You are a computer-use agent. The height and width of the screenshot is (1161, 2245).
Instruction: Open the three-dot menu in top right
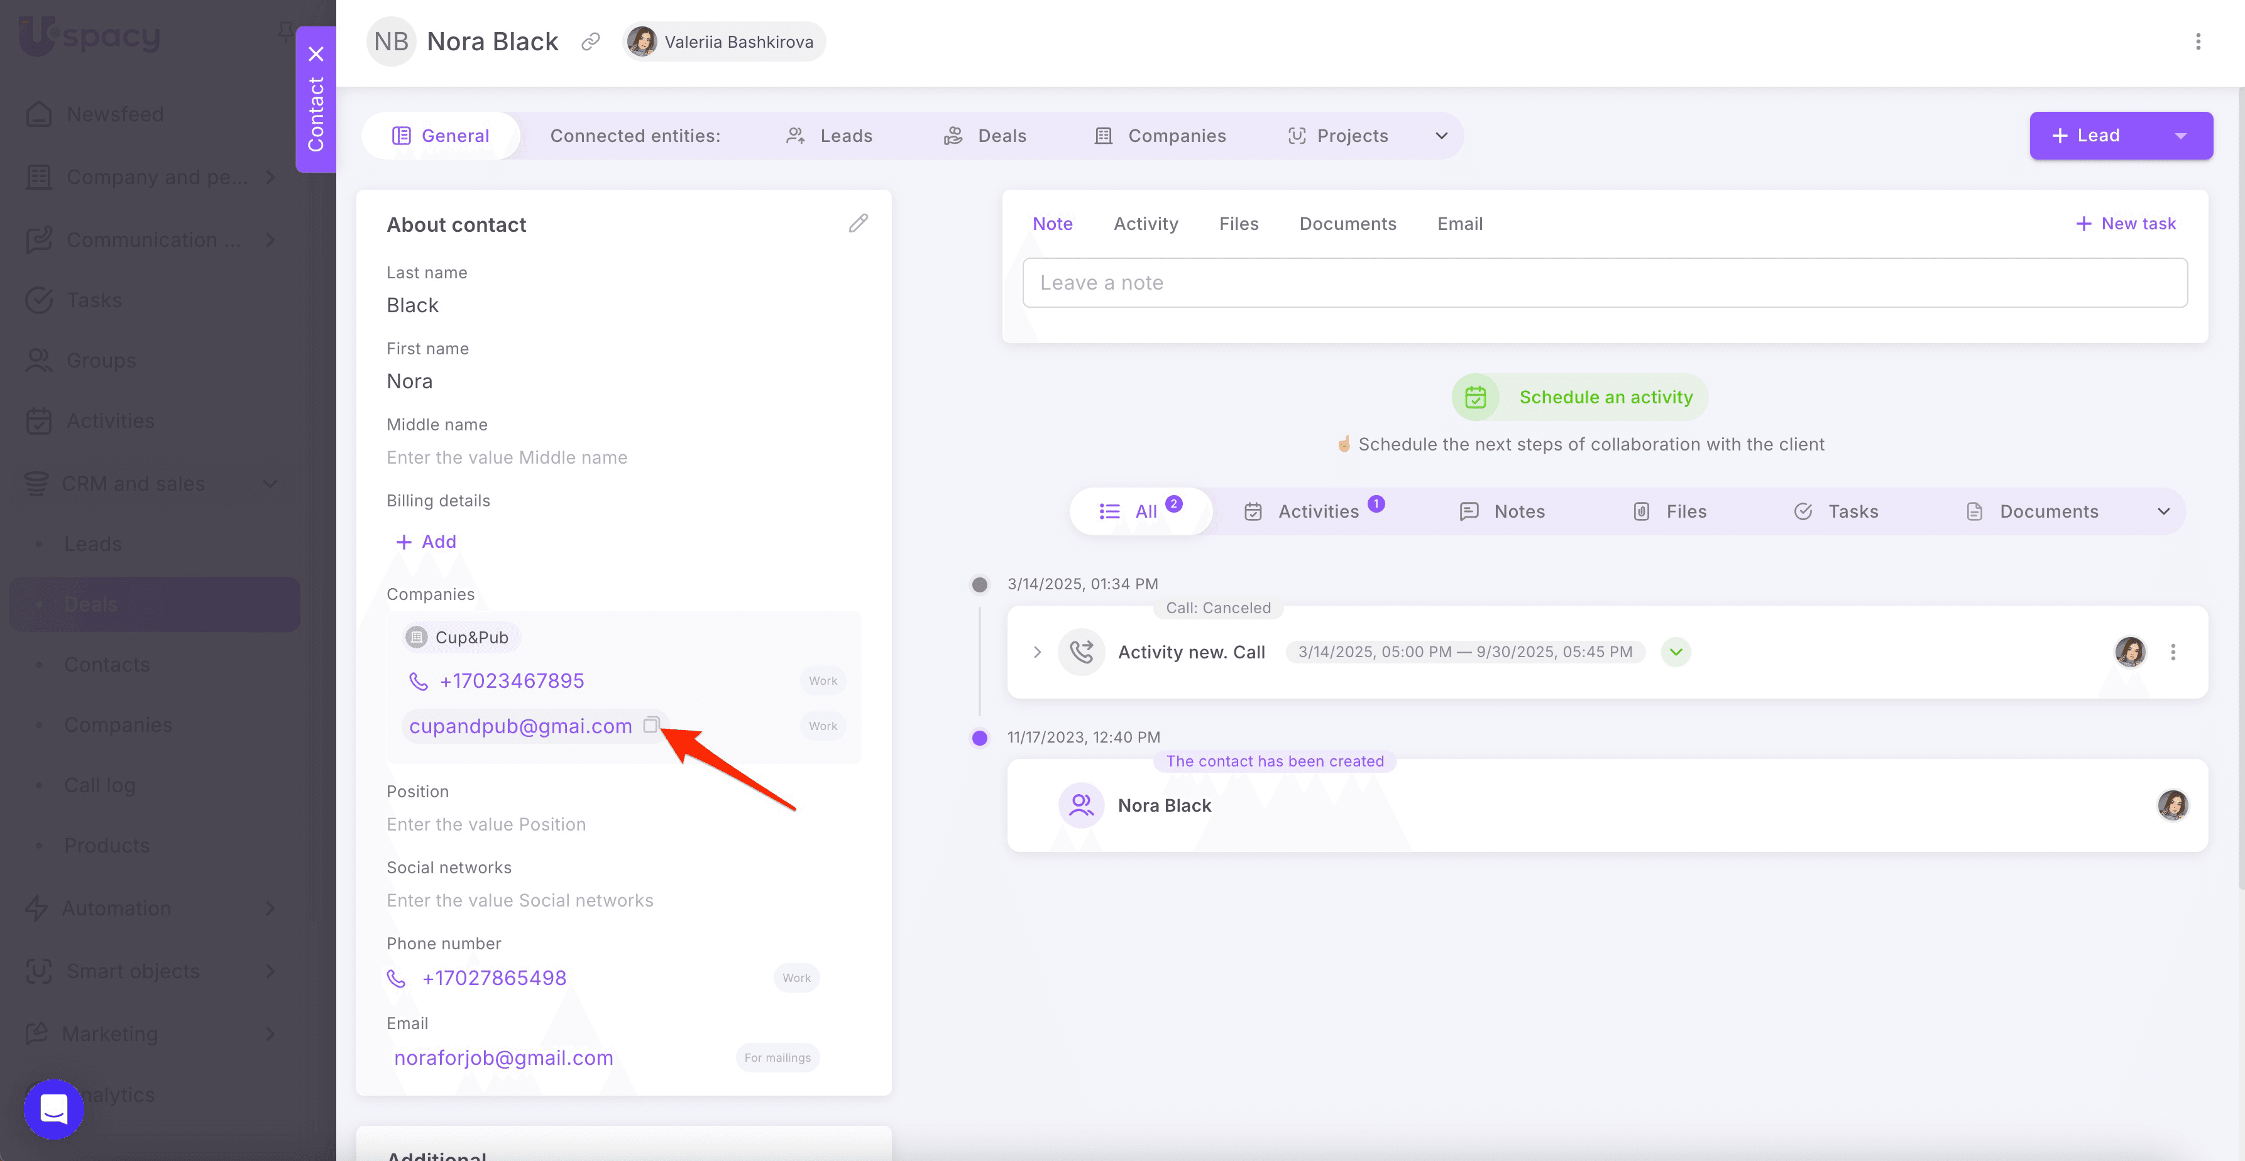pyautogui.click(x=2197, y=42)
